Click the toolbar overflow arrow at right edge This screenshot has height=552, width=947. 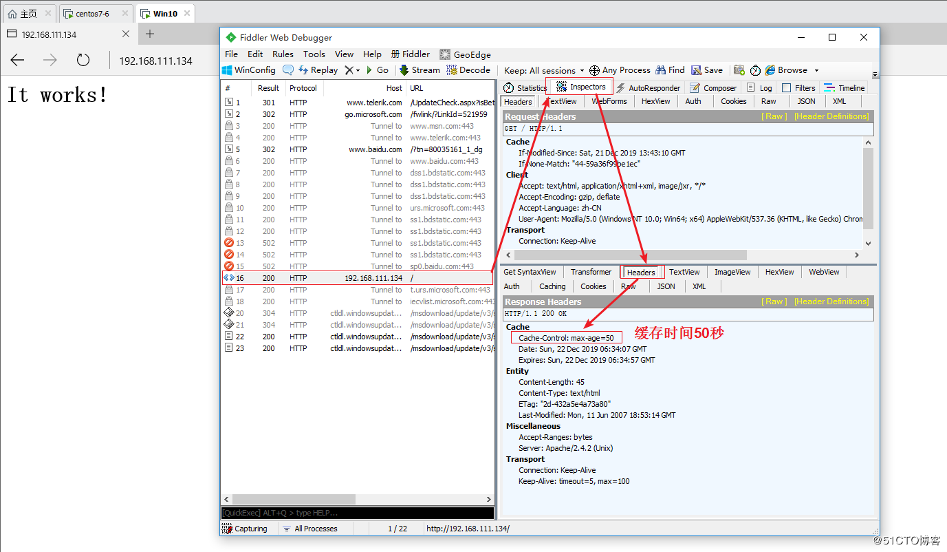pyautogui.click(x=875, y=74)
